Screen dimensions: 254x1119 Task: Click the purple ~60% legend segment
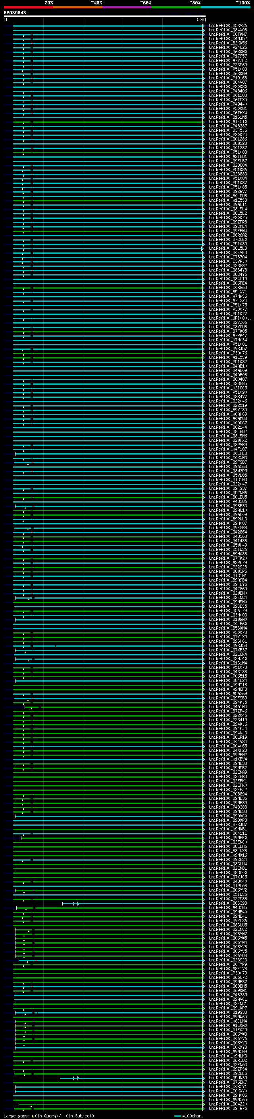(x=127, y=7)
